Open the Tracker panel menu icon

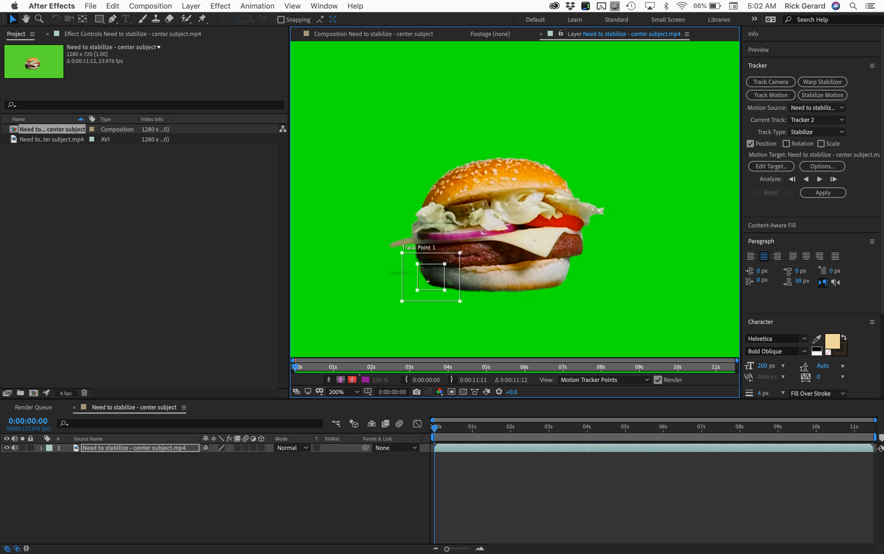coord(872,66)
